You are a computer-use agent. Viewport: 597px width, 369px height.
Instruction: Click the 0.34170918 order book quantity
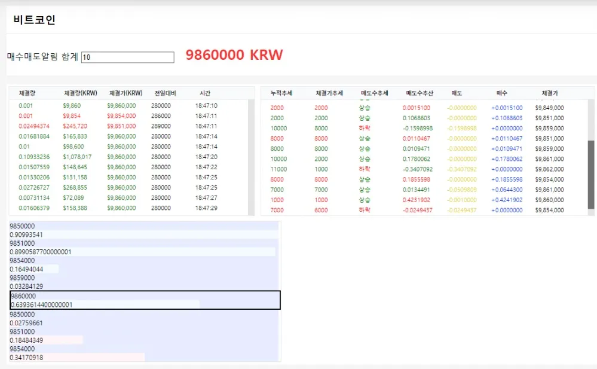[26, 358]
